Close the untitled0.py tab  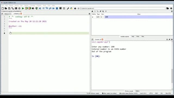click(21, 14)
